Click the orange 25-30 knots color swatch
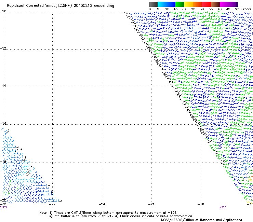253x222 pixels. click(x=198, y=4)
